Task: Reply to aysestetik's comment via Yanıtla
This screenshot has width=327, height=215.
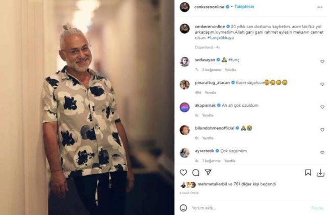Action: point(230,161)
